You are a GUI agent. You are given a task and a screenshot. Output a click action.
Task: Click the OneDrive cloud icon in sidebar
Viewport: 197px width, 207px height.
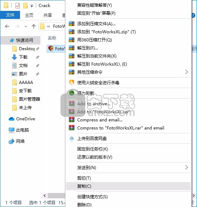[x=12, y=119]
